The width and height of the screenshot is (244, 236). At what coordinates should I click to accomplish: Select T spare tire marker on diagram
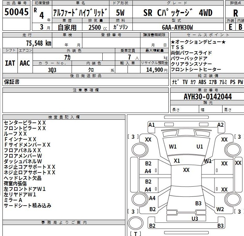pos(136,234)
